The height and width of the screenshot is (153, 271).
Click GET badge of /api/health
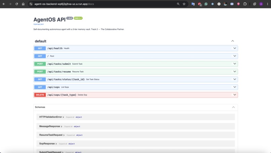click(x=40, y=48)
